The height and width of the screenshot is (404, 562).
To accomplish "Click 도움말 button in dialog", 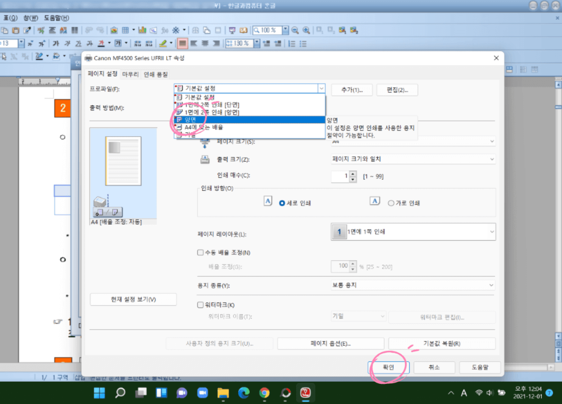I will (x=480, y=367).
